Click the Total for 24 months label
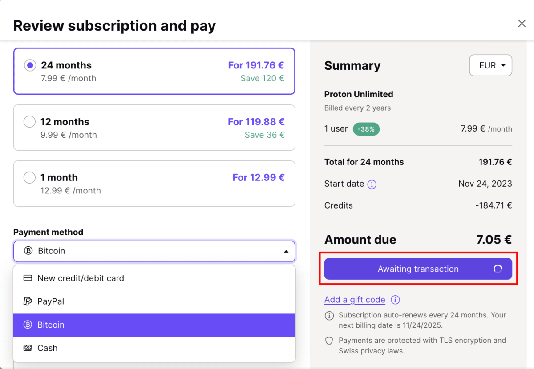Image resolution: width=534 pixels, height=369 pixels. point(364,162)
